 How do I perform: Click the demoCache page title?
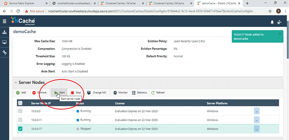pos(25,32)
